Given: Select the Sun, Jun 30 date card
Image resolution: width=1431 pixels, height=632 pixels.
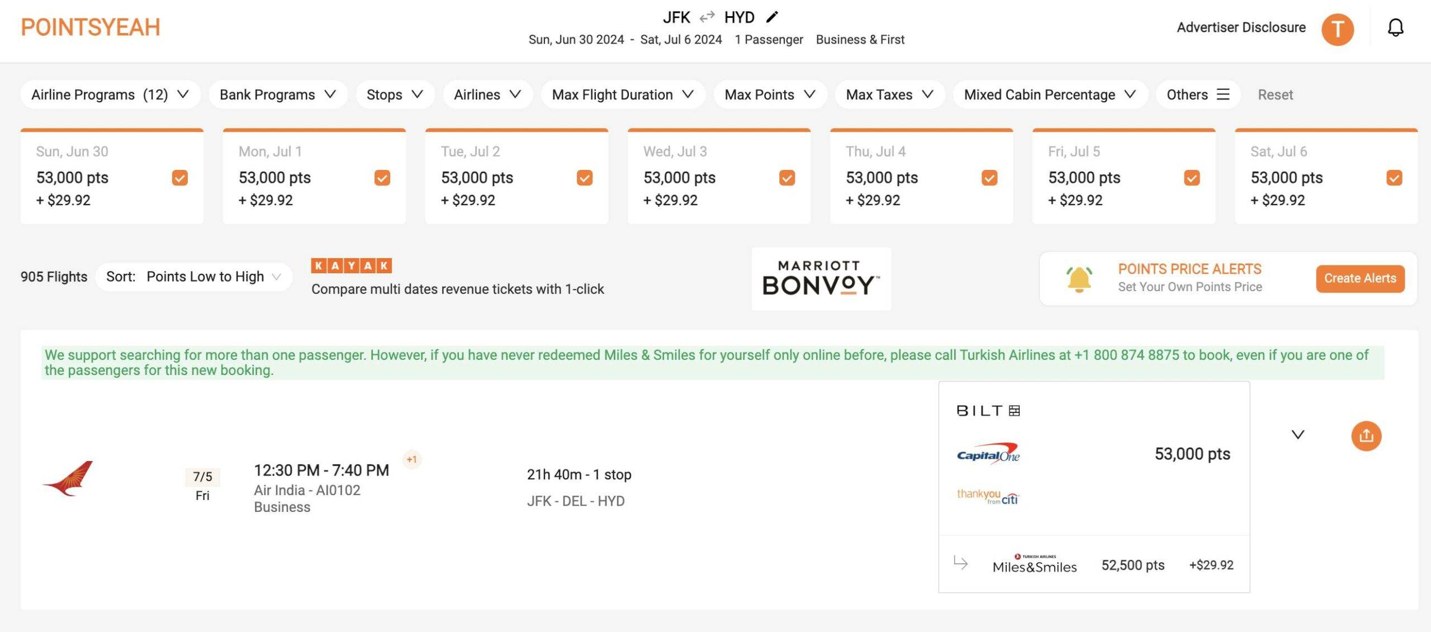Looking at the screenshot, I should [x=112, y=176].
